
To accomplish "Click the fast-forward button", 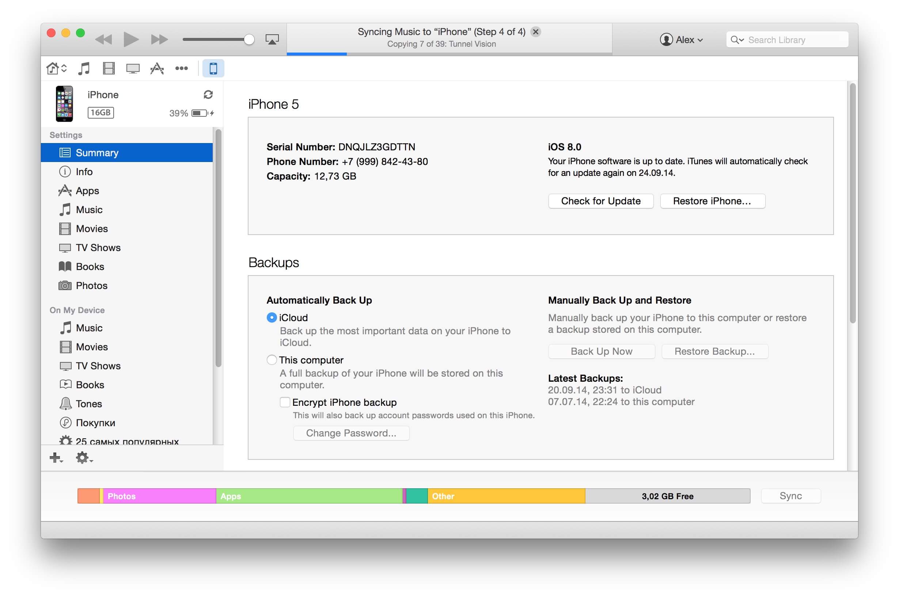I will [159, 39].
